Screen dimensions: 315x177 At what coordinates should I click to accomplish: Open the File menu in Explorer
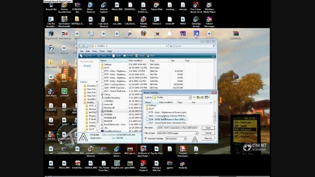(x=82, y=51)
